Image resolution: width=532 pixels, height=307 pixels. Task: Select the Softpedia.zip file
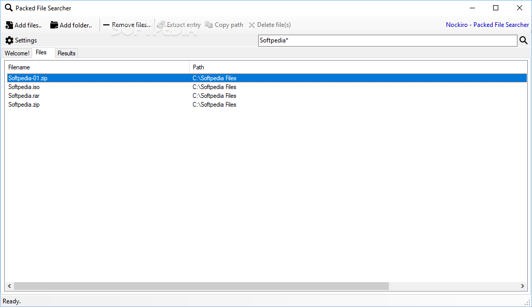(x=24, y=105)
